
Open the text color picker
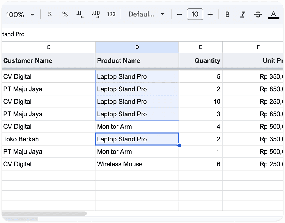click(274, 15)
